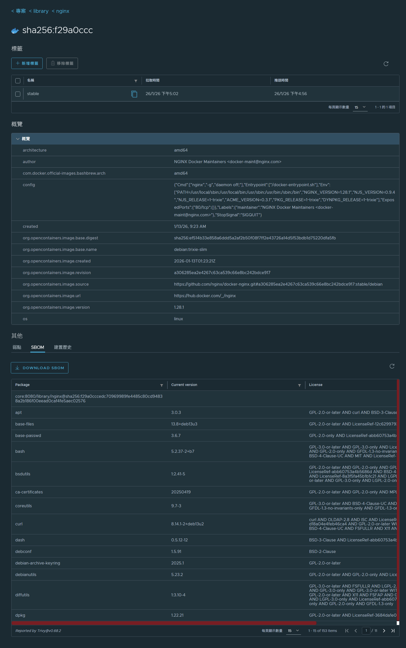Open SBOM page size dropdown

click(x=293, y=630)
